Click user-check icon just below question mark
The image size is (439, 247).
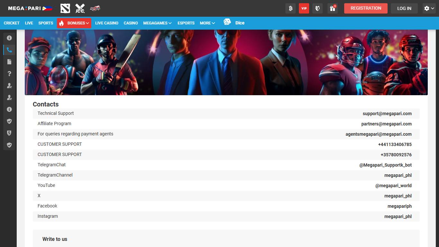pyautogui.click(x=9, y=86)
